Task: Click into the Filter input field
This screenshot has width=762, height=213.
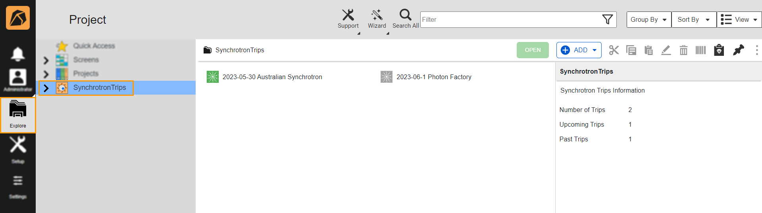Action: pos(510,19)
